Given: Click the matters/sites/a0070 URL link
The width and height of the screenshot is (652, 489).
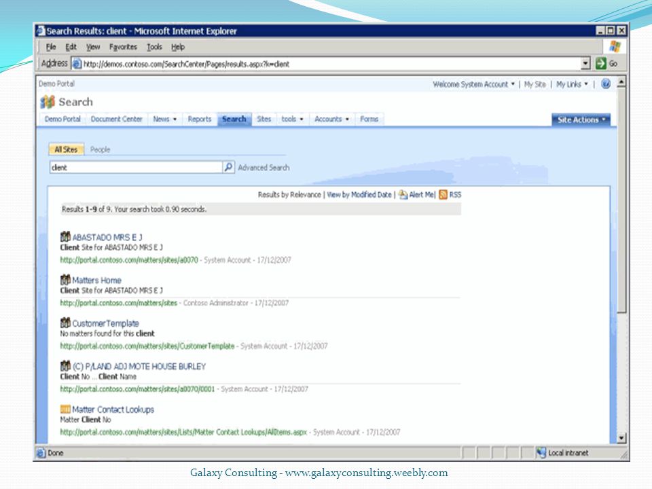Looking at the screenshot, I should tap(129, 260).
